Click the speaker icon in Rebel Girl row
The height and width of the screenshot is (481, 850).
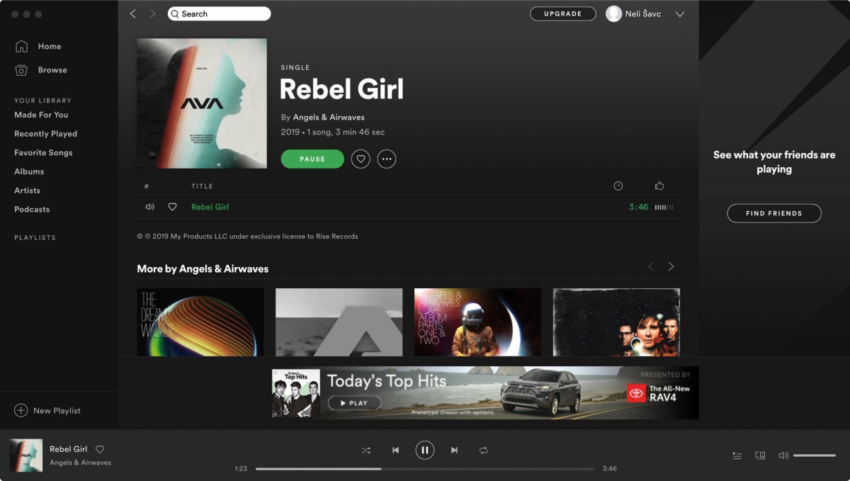(149, 207)
